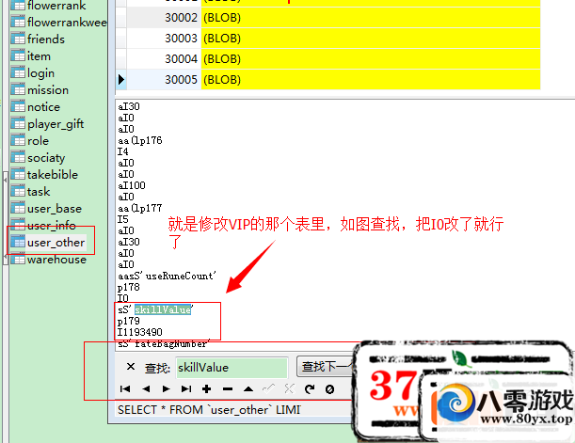This screenshot has height=443, width=575.
Task: Click the aI100 line
Action: tap(132, 185)
